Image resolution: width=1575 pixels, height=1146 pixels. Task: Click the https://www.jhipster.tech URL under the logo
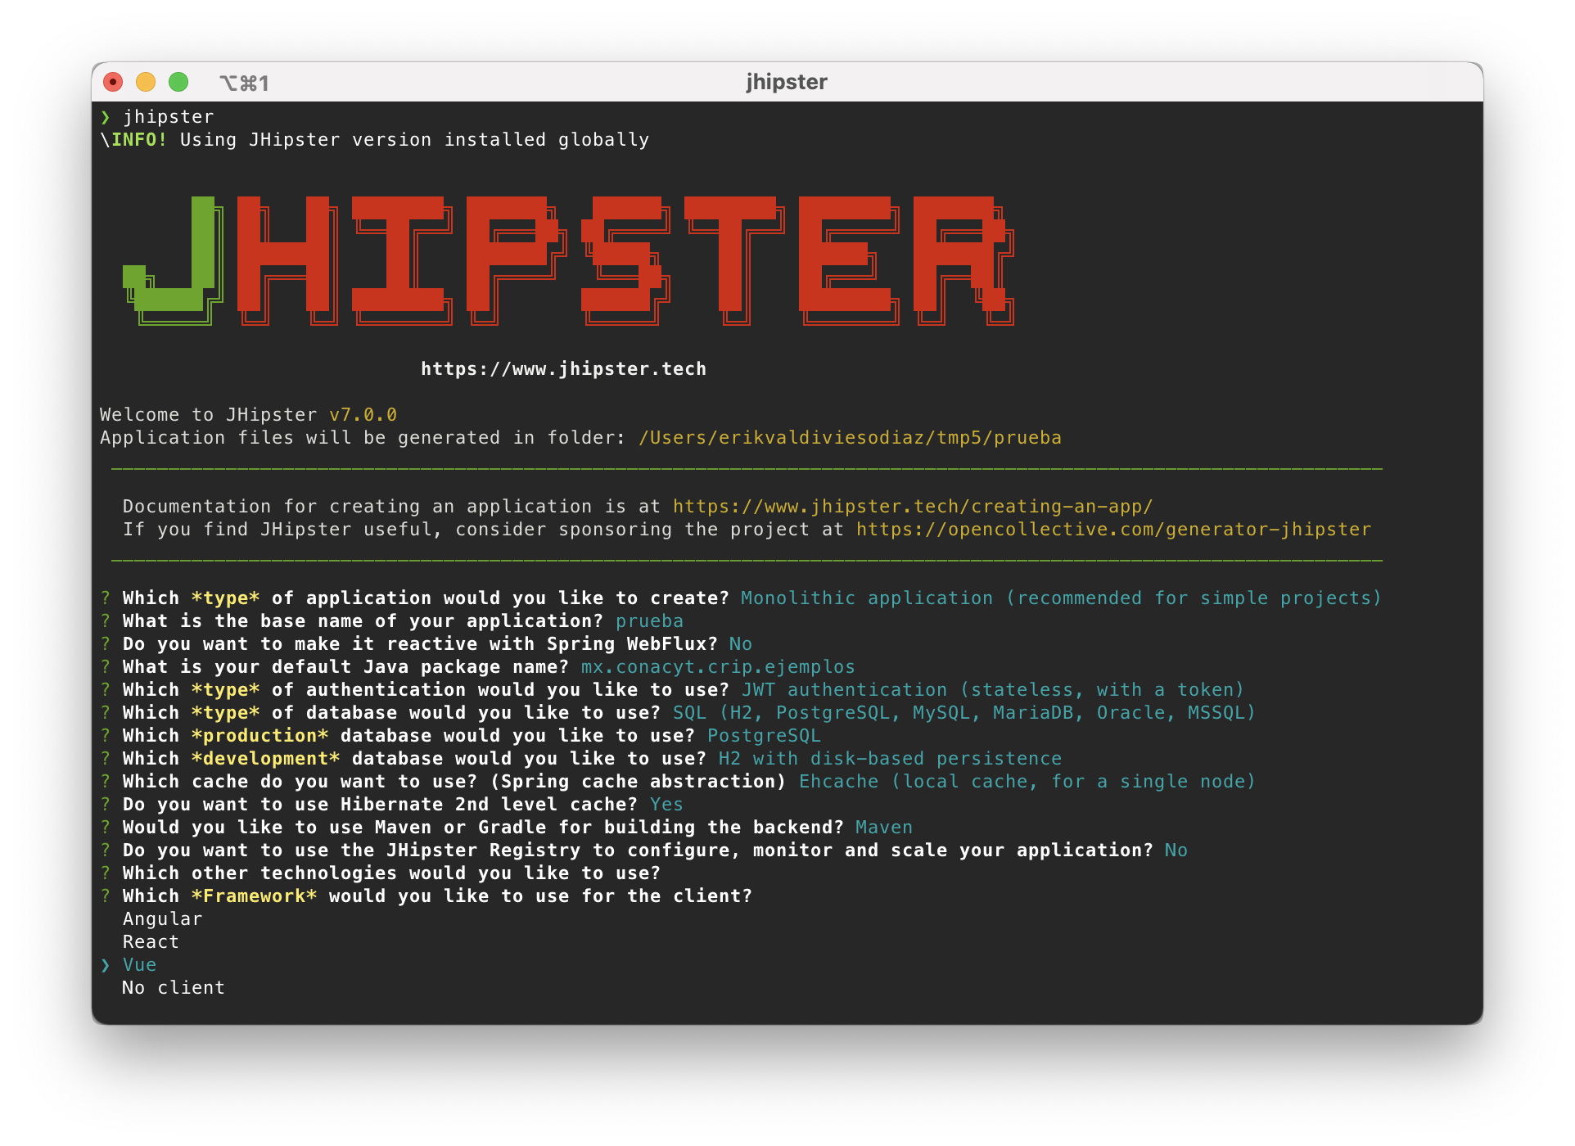click(x=563, y=369)
